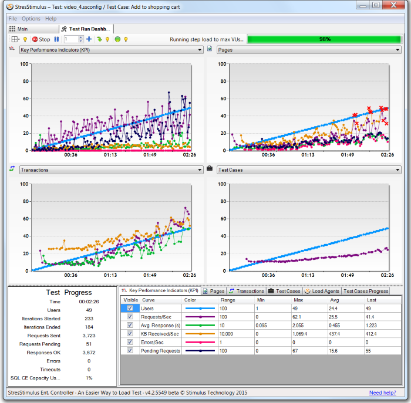This screenshot has height=403, width=411.
Task: Open the Test Cases graph dropdown
Action: tap(309, 170)
